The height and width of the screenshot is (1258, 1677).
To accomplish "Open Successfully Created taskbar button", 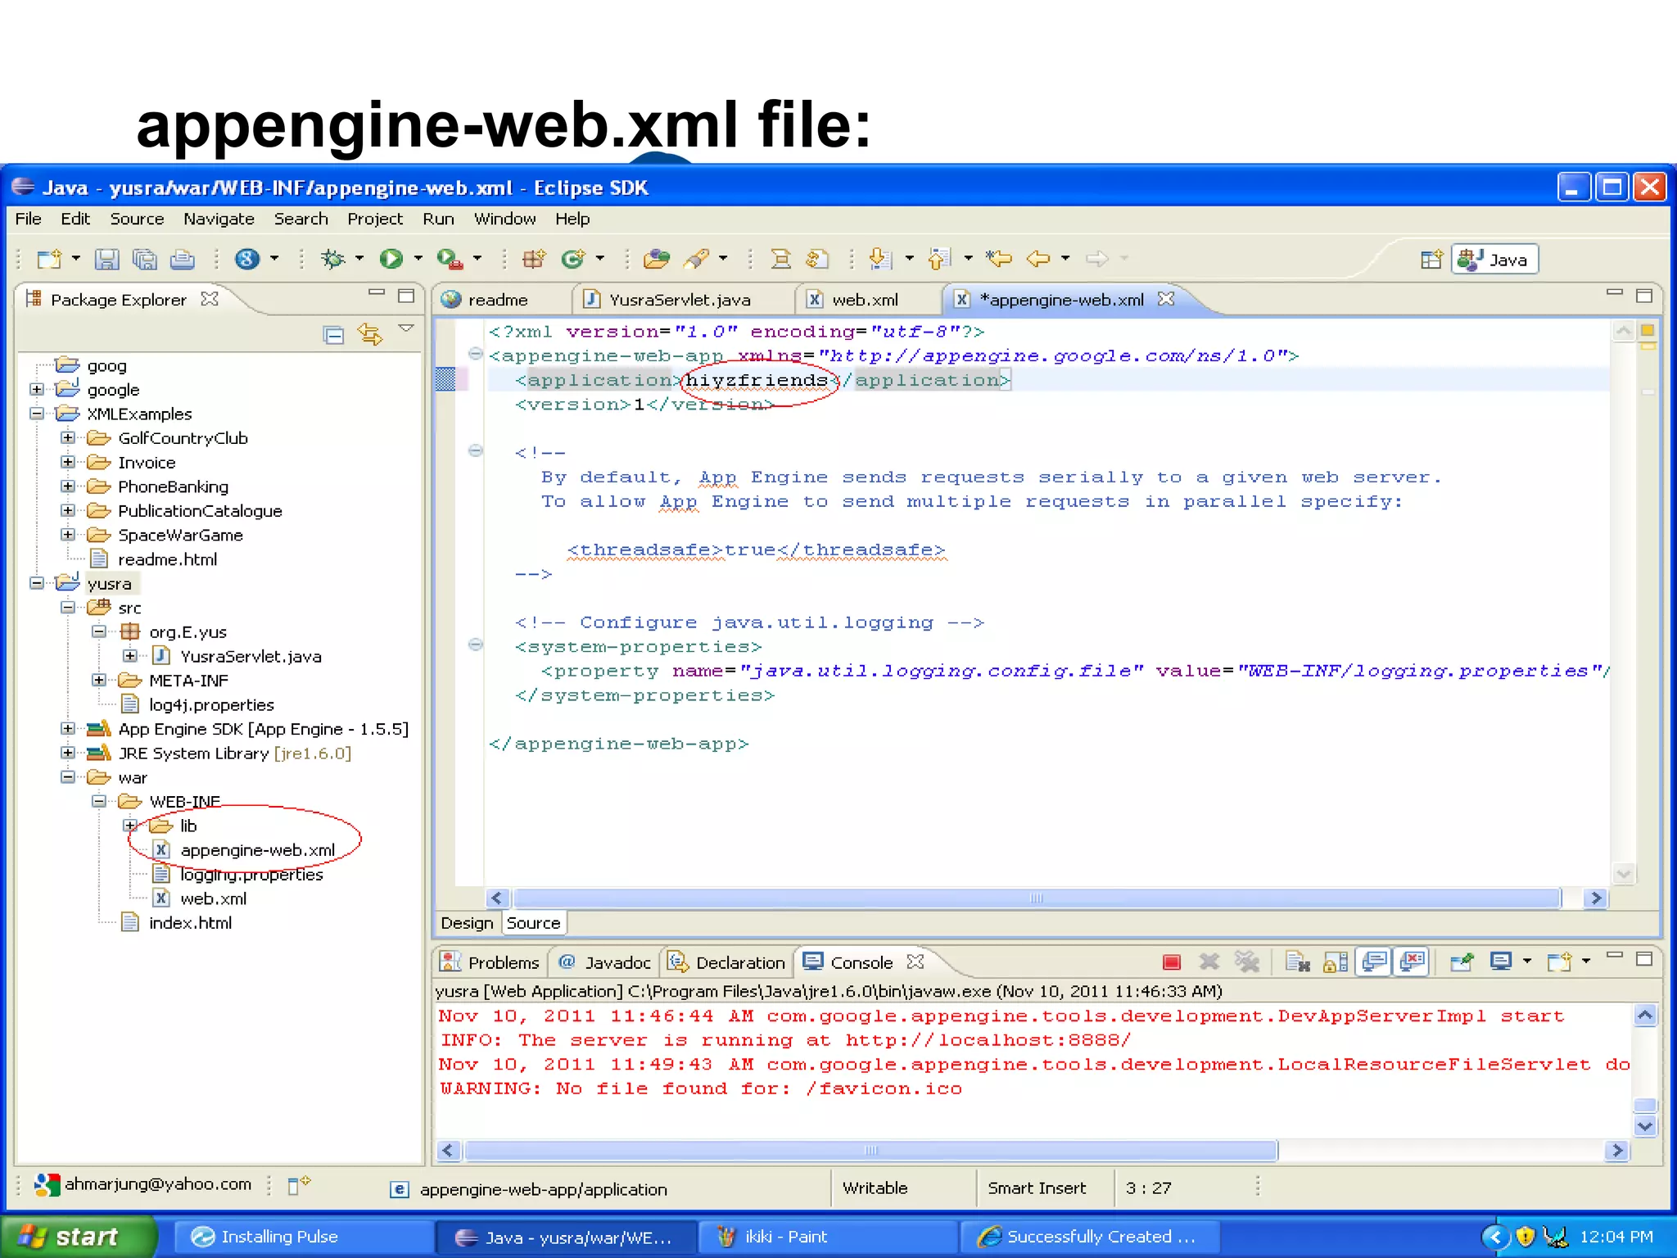I will [x=1089, y=1237].
